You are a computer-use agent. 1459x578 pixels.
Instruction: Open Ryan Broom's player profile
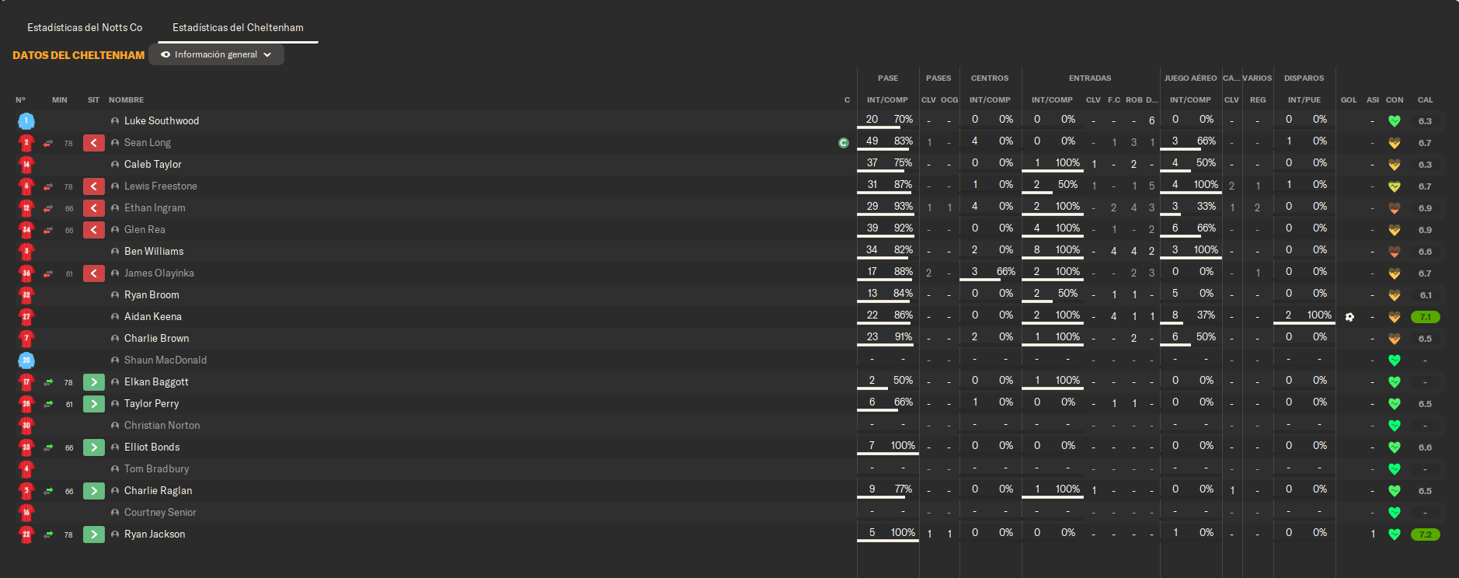(151, 295)
